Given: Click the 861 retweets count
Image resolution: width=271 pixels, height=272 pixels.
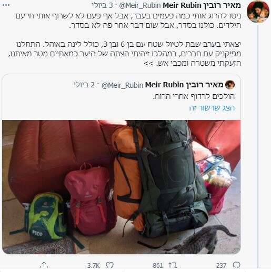Looking at the screenshot, I should pyautogui.click(x=157, y=265).
